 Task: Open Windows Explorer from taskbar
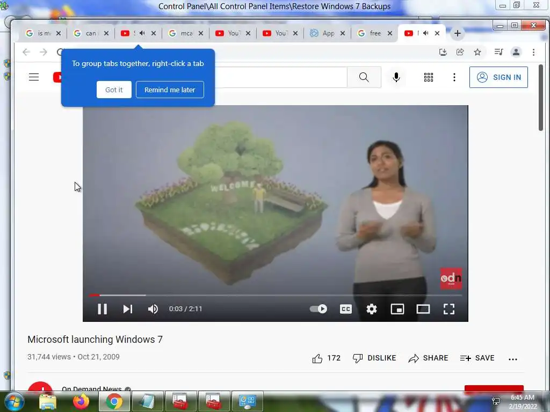48,401
